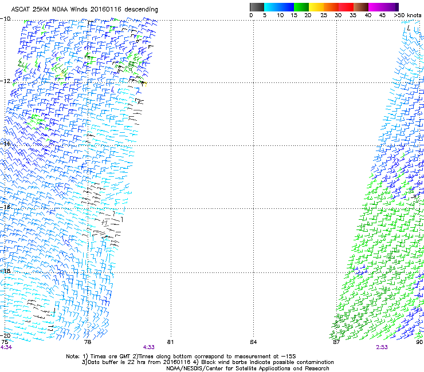Click the '75' longitude axis label

[5, 342]
